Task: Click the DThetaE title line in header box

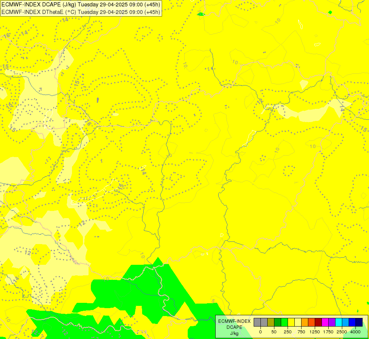Action: click(81, 12)
